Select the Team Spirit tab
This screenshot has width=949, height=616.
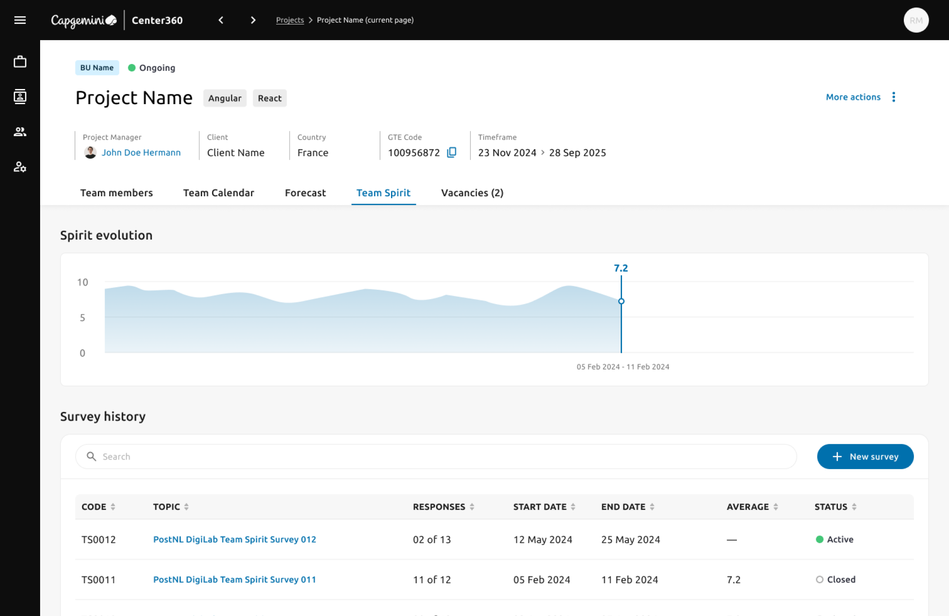(x=383, y=193)
